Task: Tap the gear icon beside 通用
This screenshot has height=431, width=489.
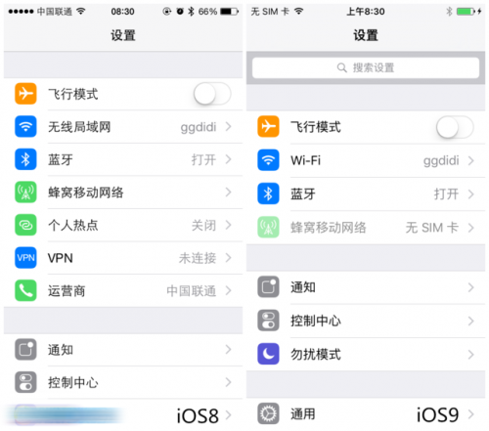Action: (268, 413)
